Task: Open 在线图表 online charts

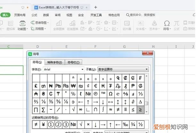Action: point(73,26)
